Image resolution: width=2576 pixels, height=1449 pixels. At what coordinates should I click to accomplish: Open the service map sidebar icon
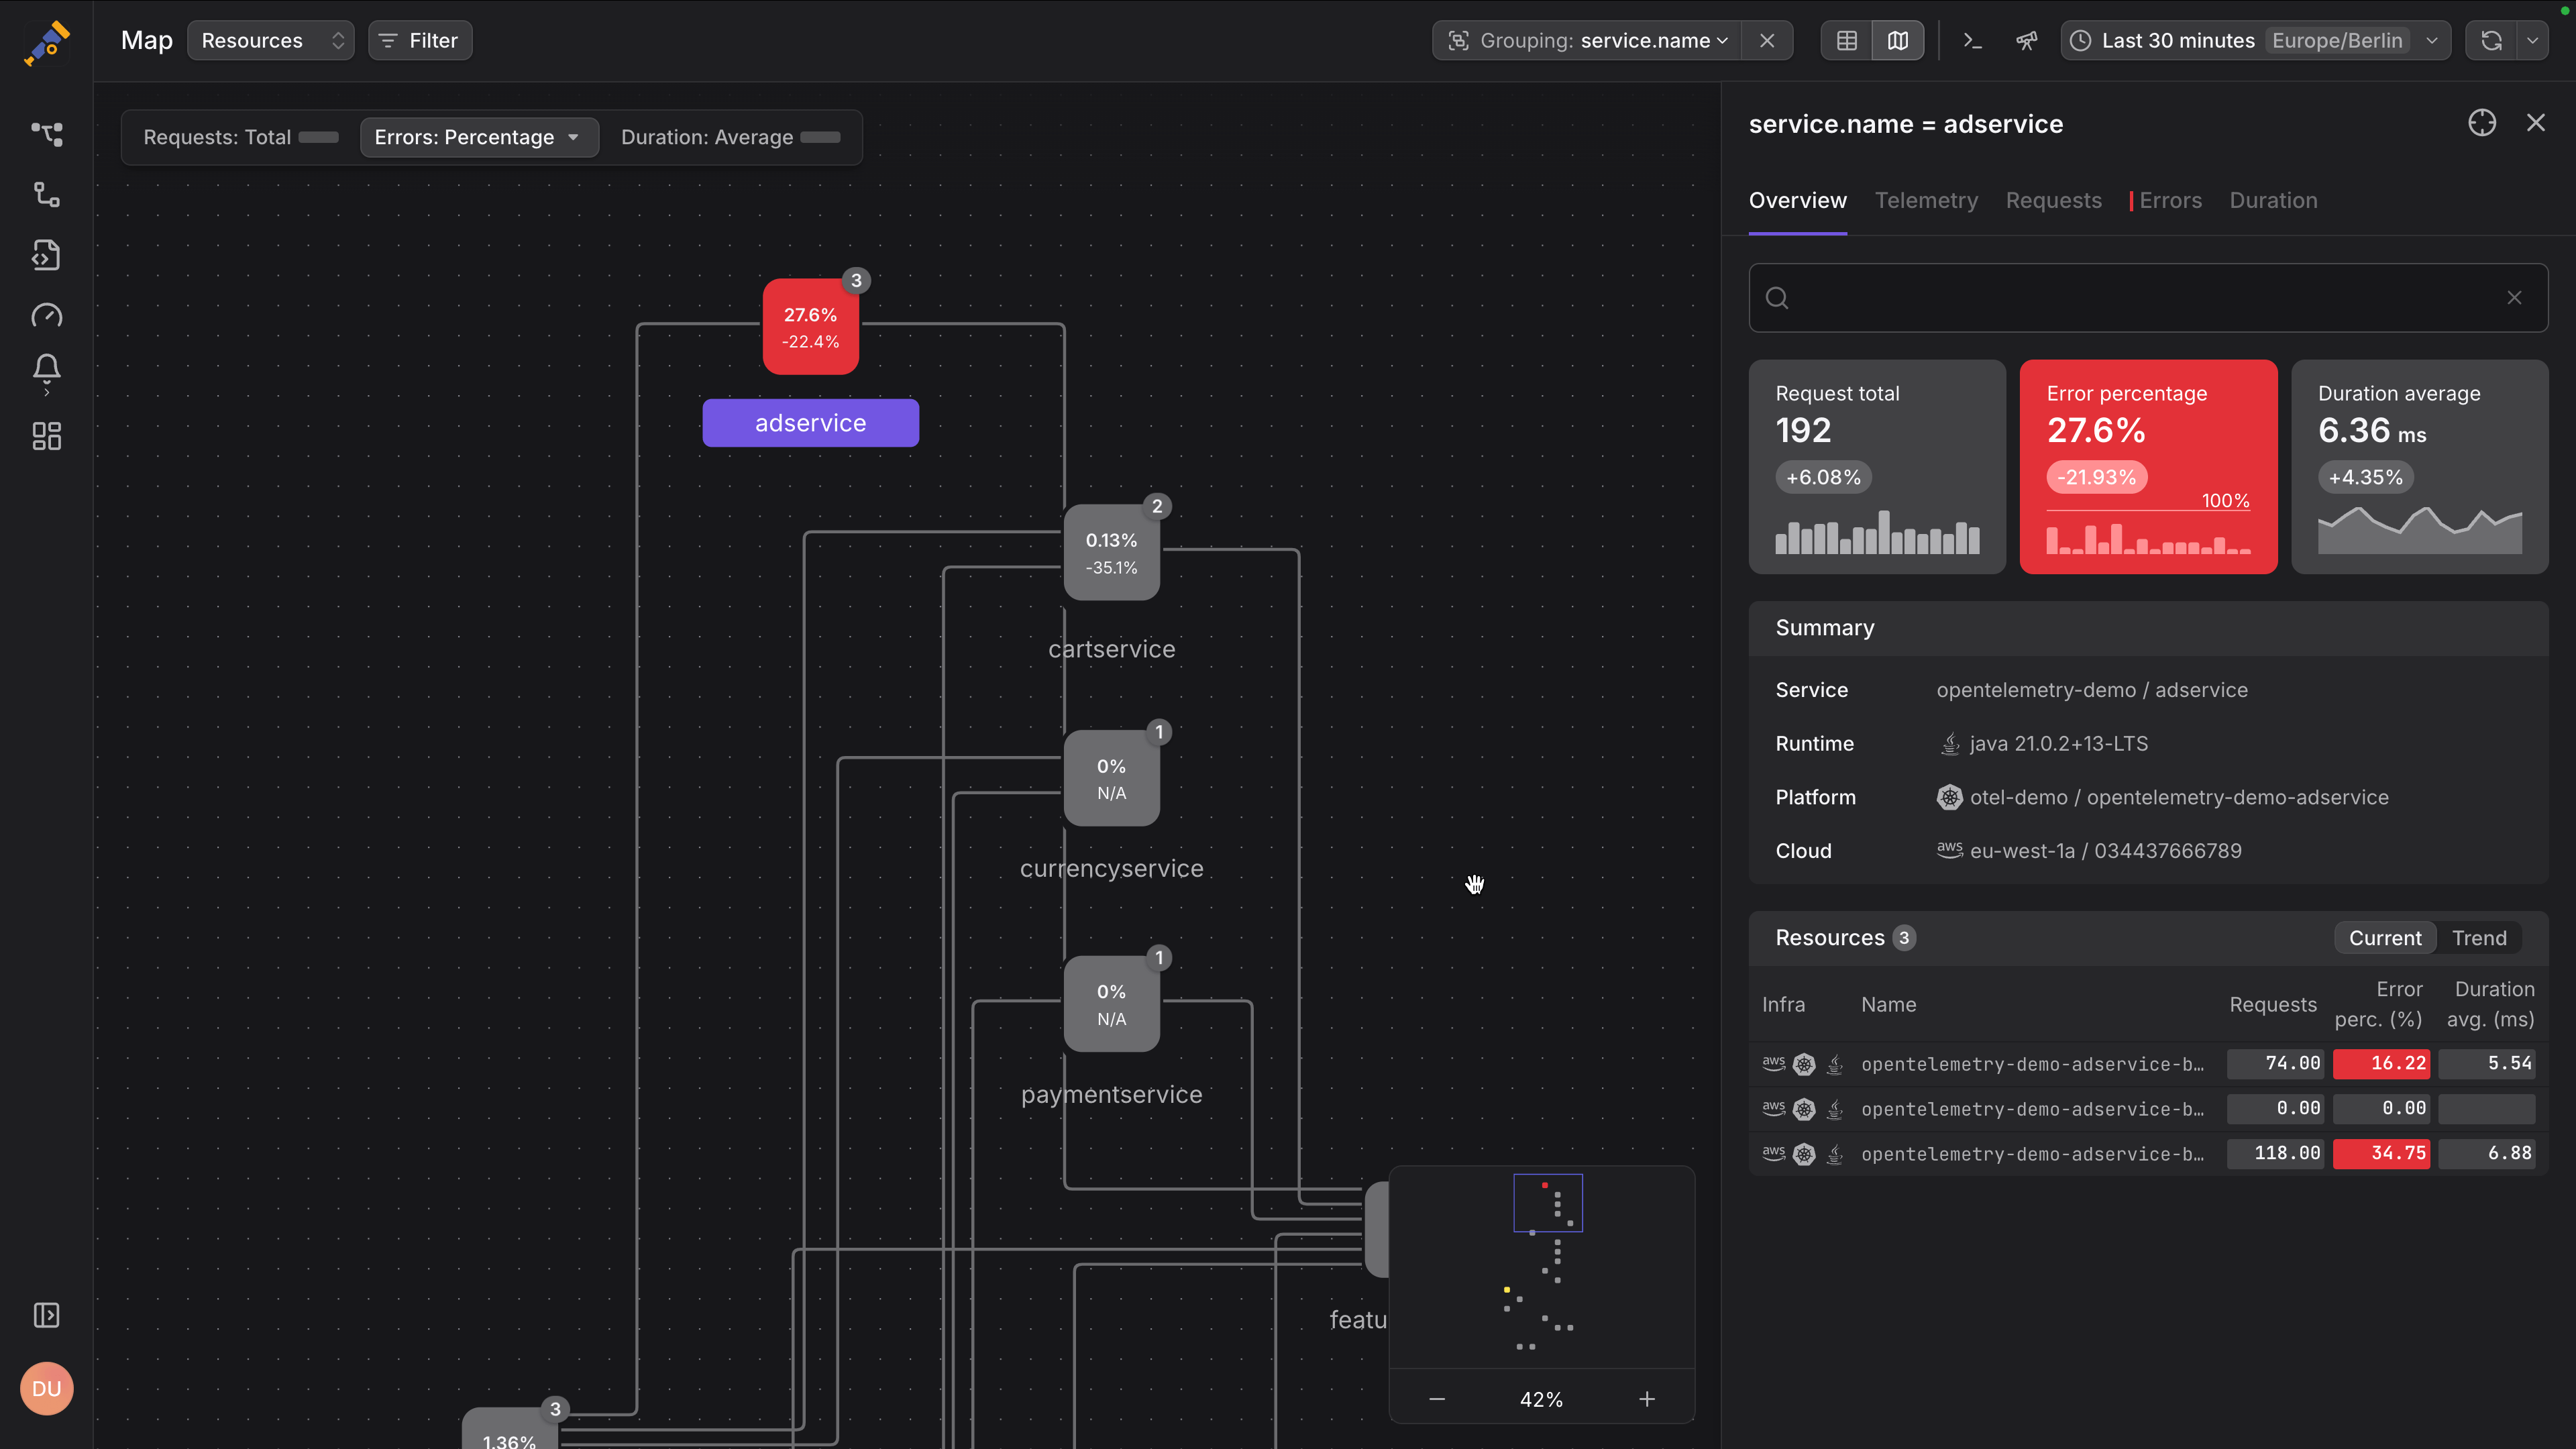[46, 134]
